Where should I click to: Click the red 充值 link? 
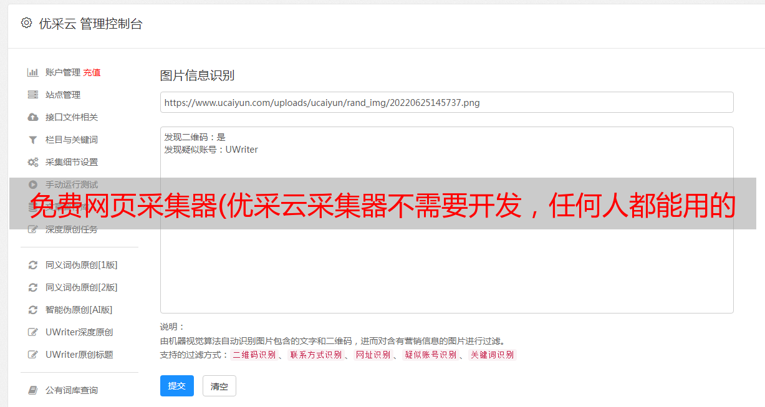[x=92, y=72]
